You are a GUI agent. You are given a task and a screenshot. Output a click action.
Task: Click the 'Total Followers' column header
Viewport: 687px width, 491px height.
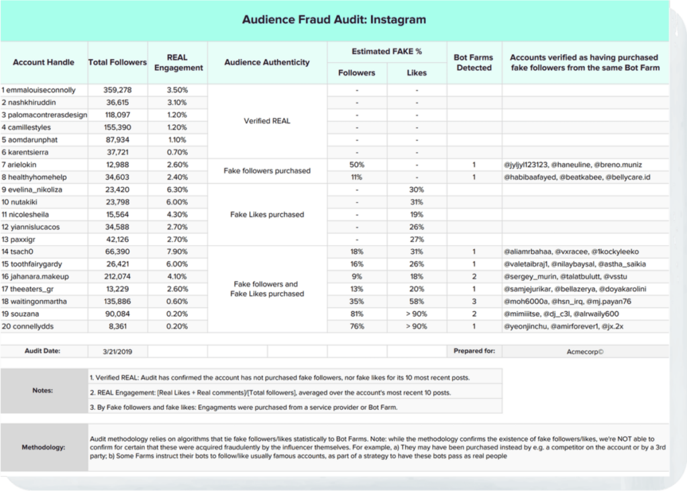point(117,62)
